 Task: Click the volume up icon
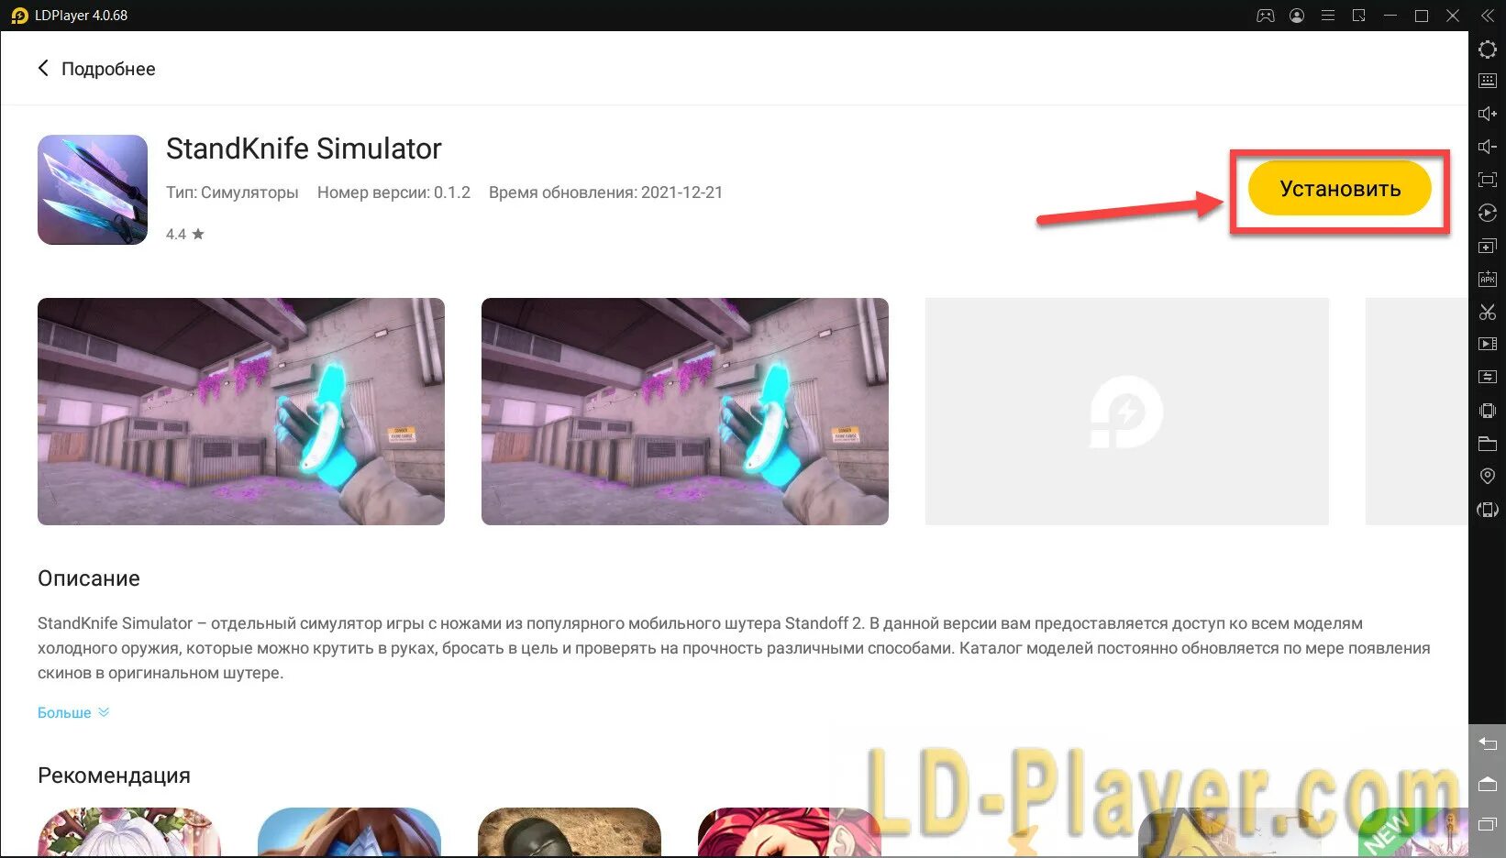point(1488,114)
